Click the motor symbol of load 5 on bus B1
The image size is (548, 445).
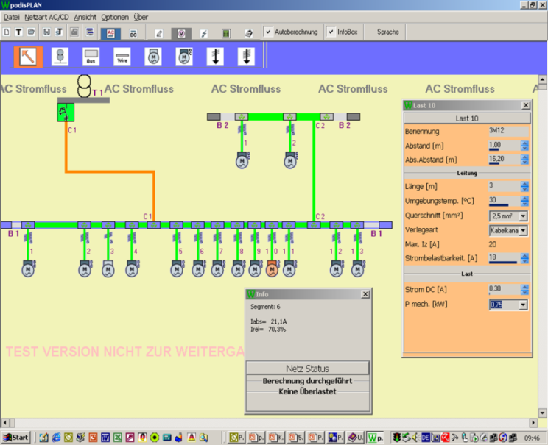(177, 268)
